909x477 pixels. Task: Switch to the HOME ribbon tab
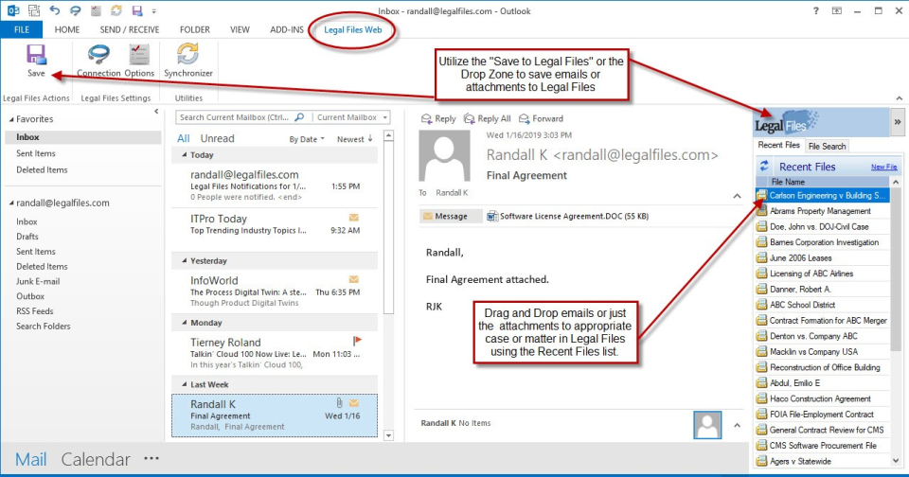[67, 29]
